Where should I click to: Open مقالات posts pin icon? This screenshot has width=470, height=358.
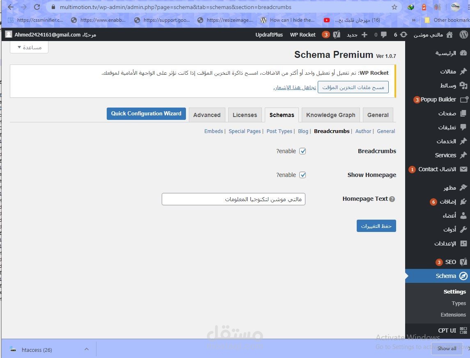(x=463, y=71)
